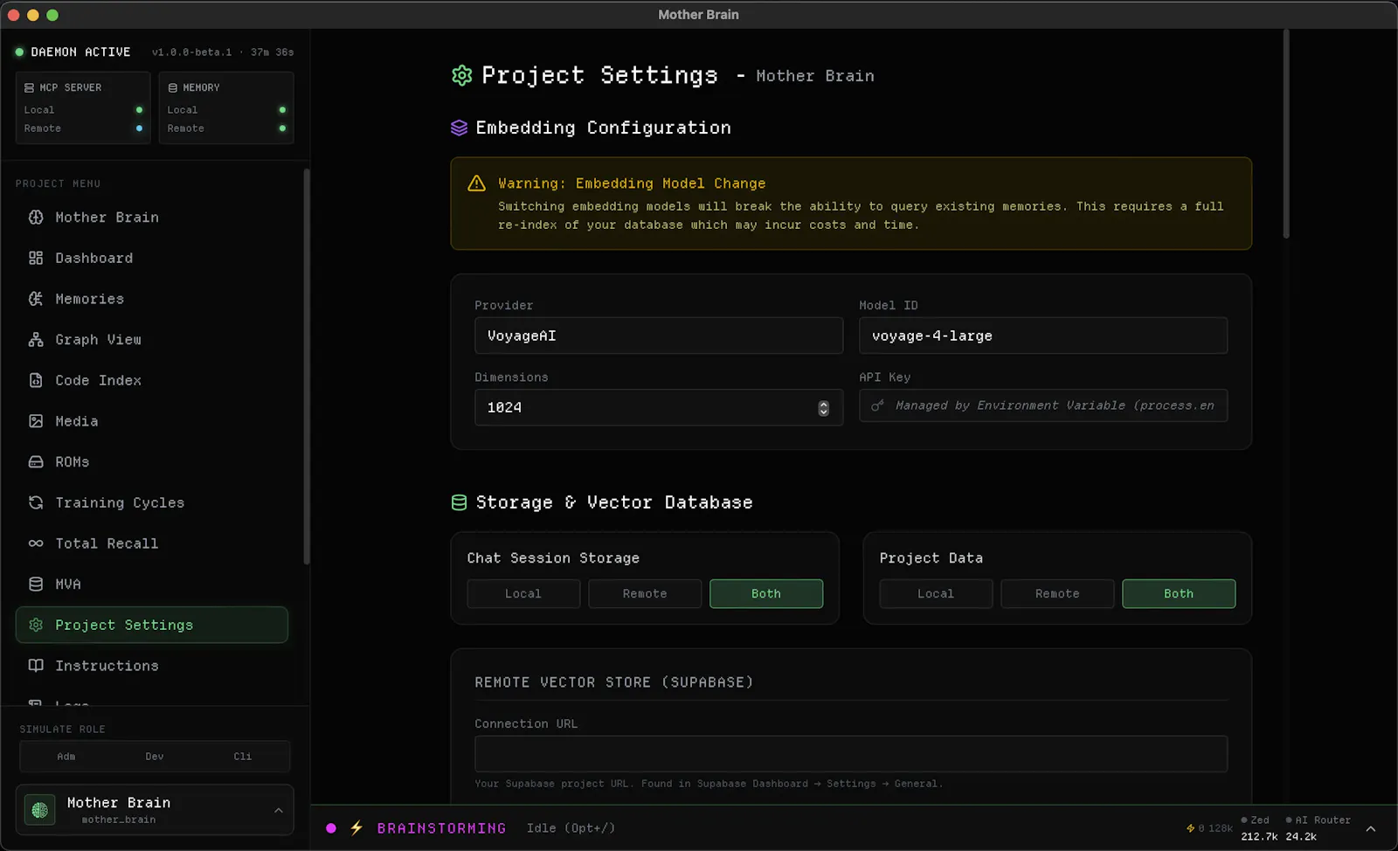Screen dimensions: 1398x851
Task: Click the Dimensions stepper arrows
Action: click(823, 408)
